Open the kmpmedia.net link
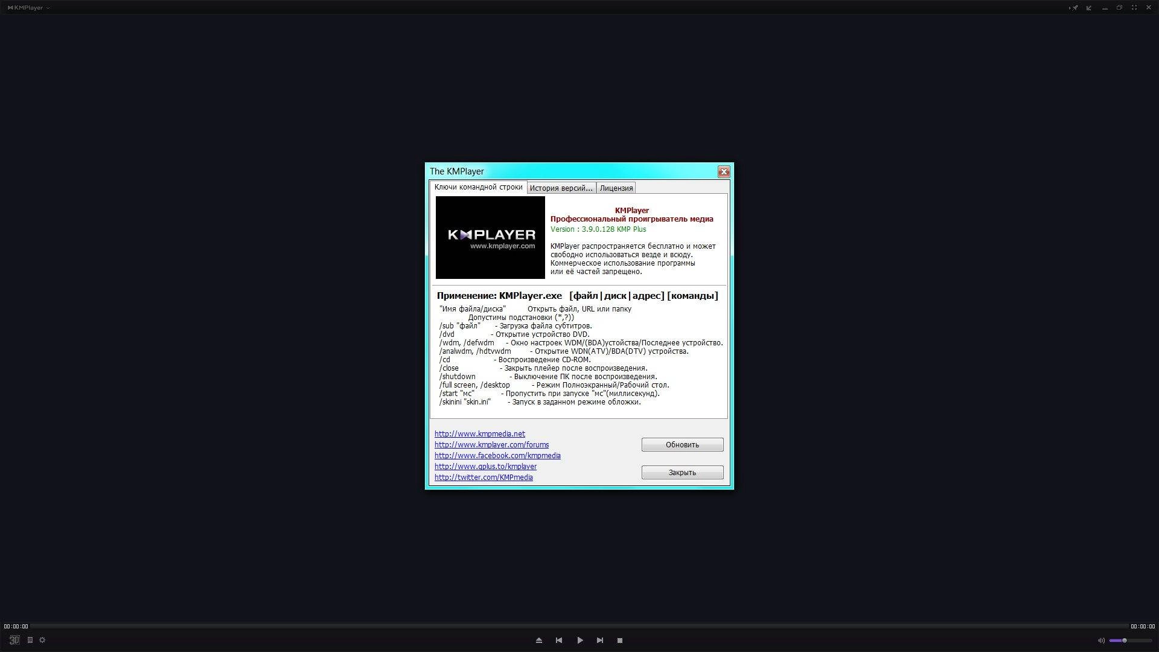The image size is (1159, 652). [480, 434]
